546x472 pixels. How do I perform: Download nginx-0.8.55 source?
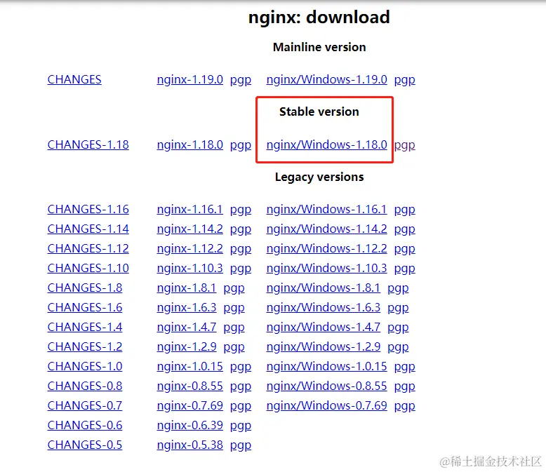point(189,386)
